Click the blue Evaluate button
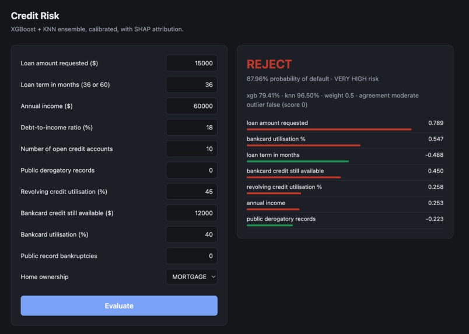Viewport: 469px width, 334px height. tap(119, 305)
